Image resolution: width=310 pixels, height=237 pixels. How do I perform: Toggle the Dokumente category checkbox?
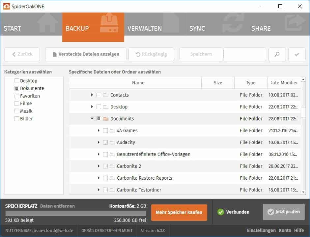17,88
